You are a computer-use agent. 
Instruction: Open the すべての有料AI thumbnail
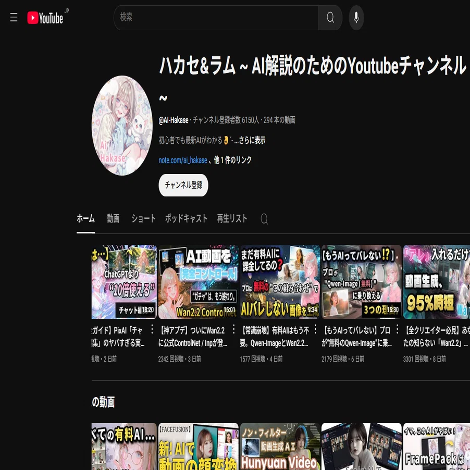pyautogui.click(x=124, y=447)
